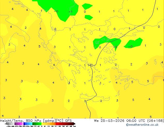Click the '-54' label under the color scale
This screenshot has width=164, height=127.
click(8, 126)
